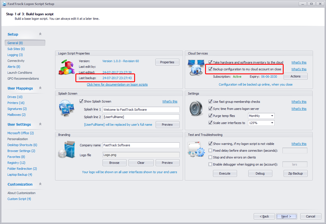The height and width of the screenshot is (224, 326).
Task: Browse for a logo file
Action: tap(114, 163)
